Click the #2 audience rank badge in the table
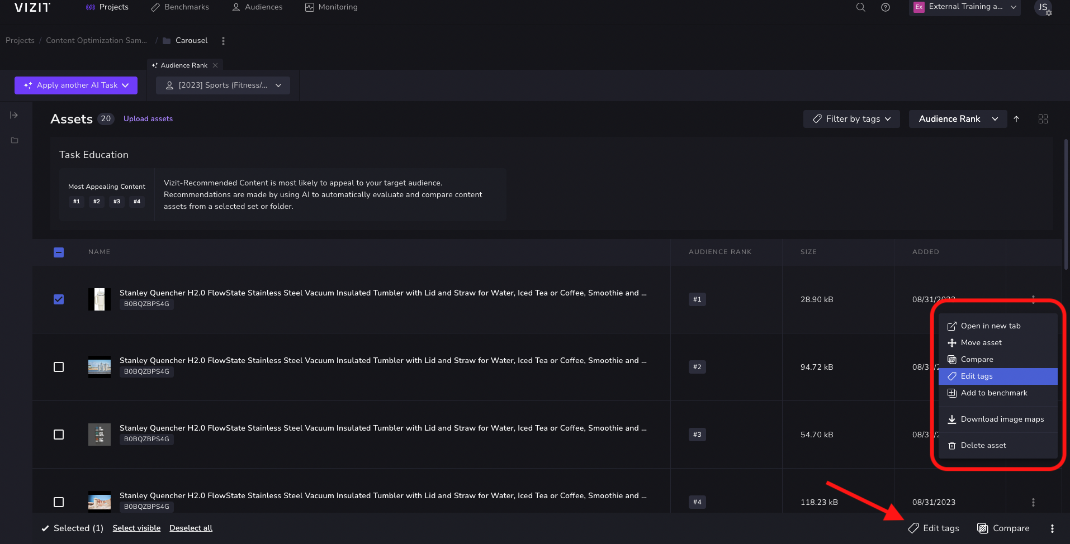 click(697, 367)
